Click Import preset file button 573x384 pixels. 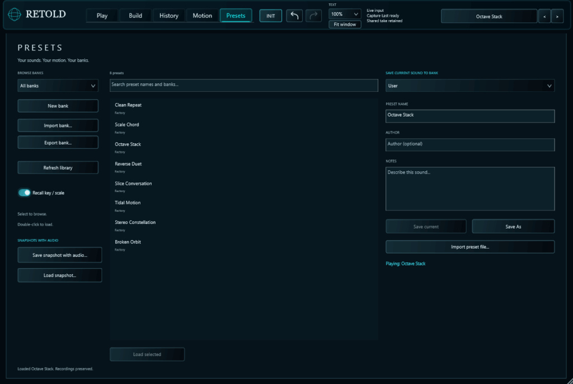[x=470, y=247]
